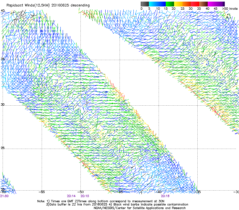239x210 pixels.
Task: Click the orange 25-30 knots legend swatch
Action: pyautogui.click(x=187, y=4)
